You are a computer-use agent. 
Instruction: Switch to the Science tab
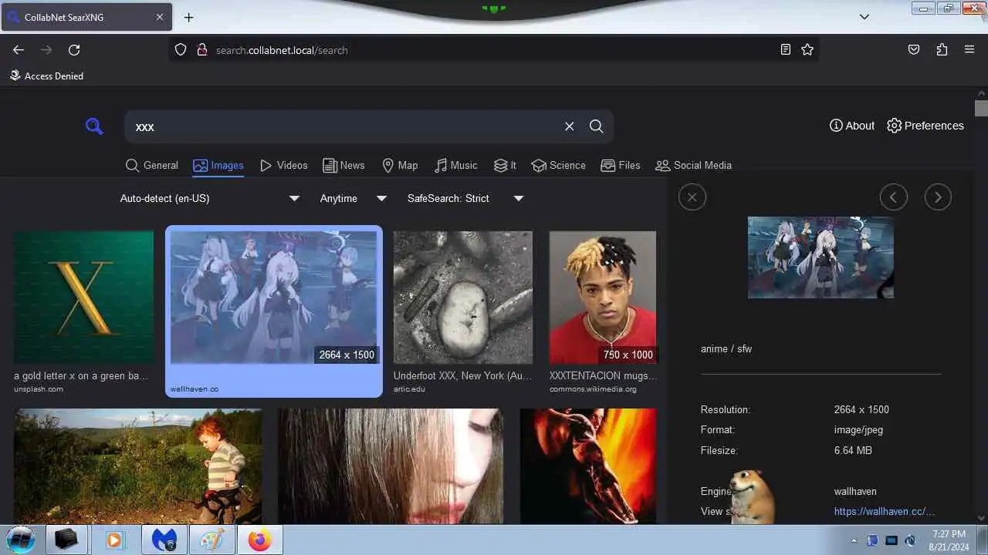coord(559,165)
